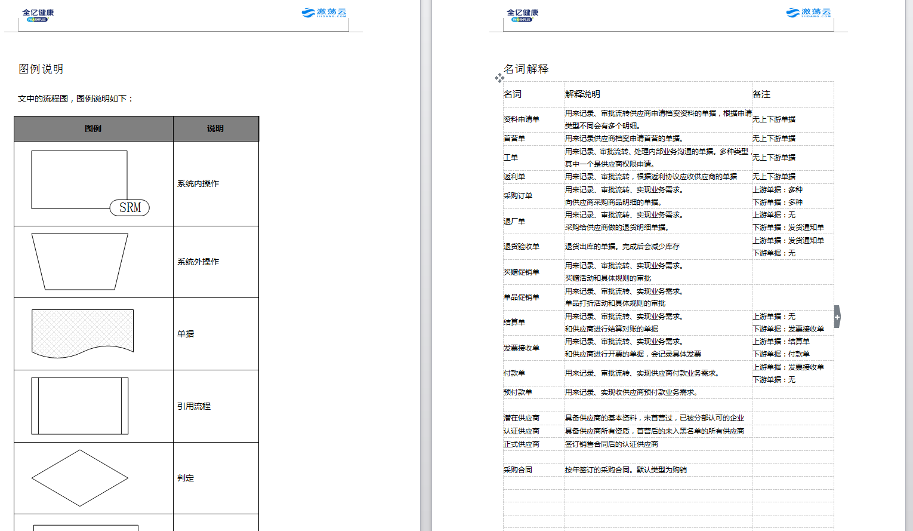Click 下游单据：发货通知单 in 退厂单 row
Screen dimensions: 913x531
[788, 228]
